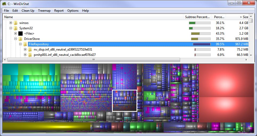Click the DriverStore folder icon
Screen dimensions: 257x136
click(20, 39)
